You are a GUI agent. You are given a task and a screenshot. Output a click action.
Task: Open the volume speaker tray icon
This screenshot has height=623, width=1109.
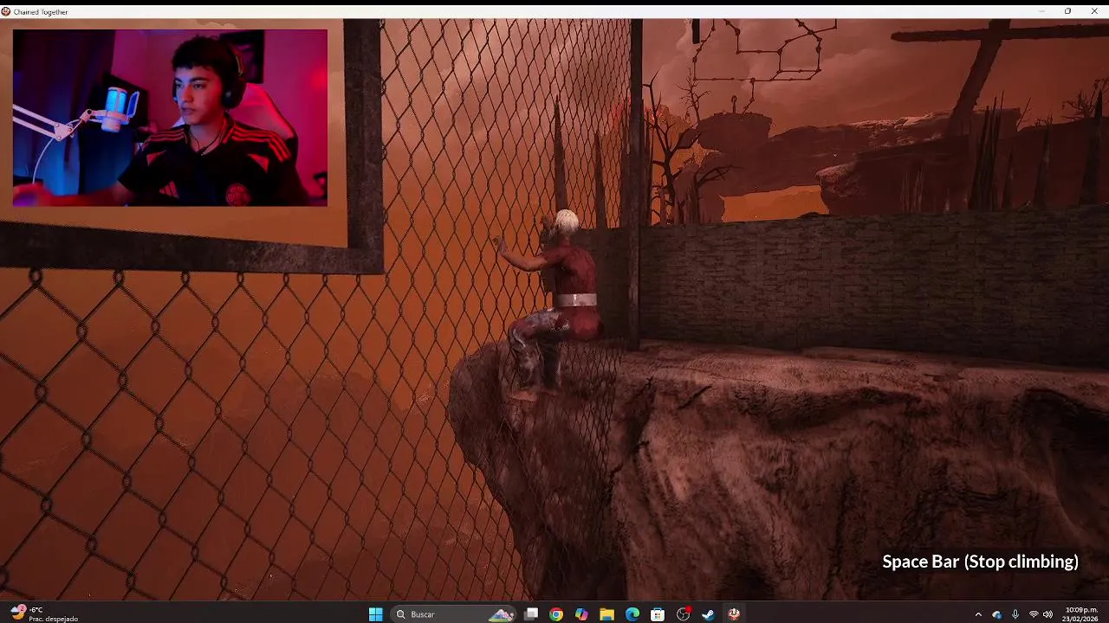coord(1047,614)
